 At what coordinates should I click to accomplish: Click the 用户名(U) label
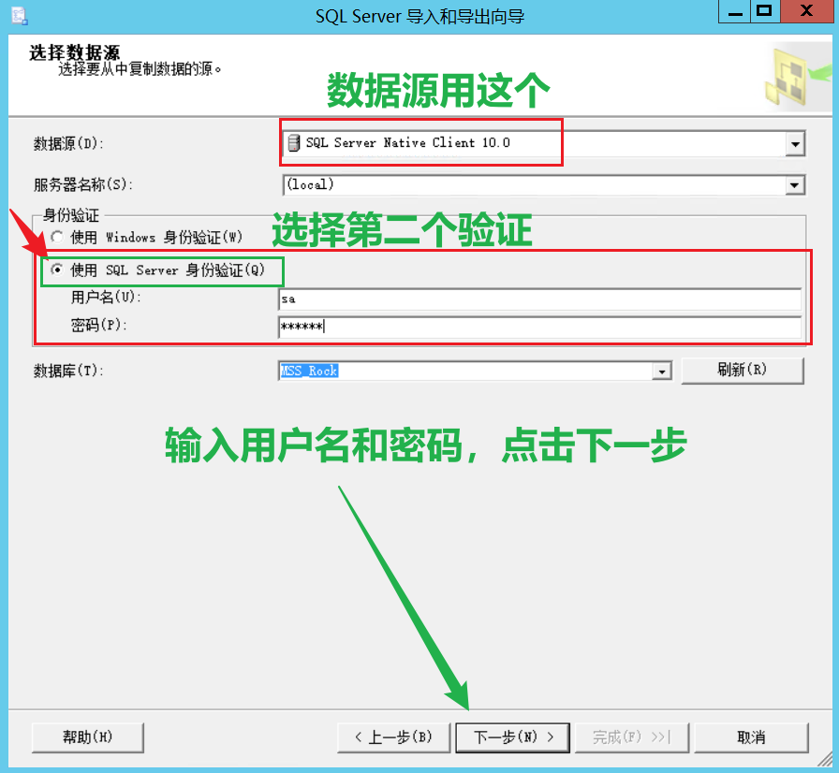[106, 298]
